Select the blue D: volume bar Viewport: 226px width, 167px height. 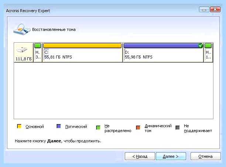163,46
